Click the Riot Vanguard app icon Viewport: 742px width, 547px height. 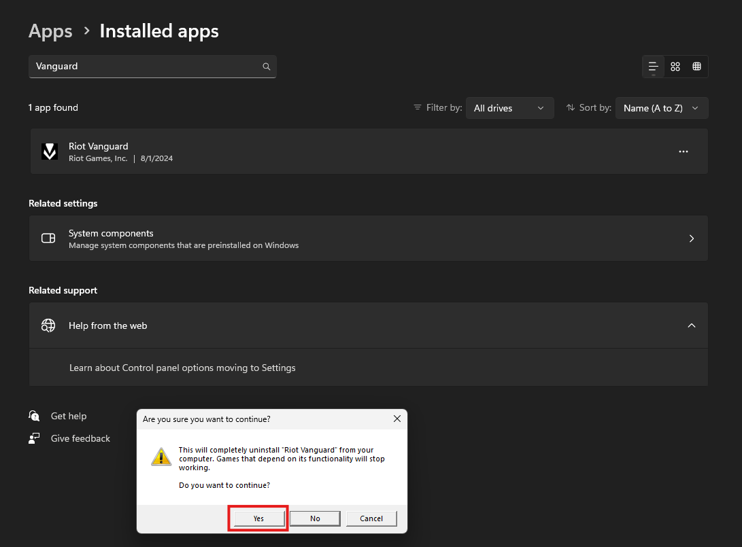pos(50,152)
